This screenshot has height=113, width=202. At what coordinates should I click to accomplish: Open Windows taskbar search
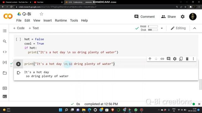66,110
